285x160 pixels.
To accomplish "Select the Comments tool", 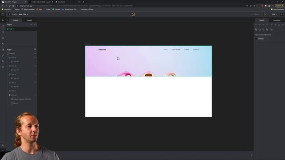I will pyautogui.click(x=3, y=67).
